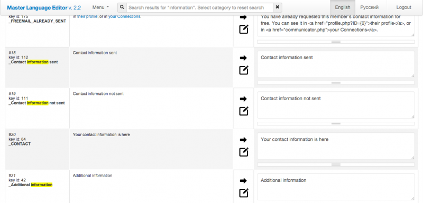This screenshot has width=423, height=203.
Task: Focus the 'Contact information not sent' textarea
Action: (x=336, y=105)
